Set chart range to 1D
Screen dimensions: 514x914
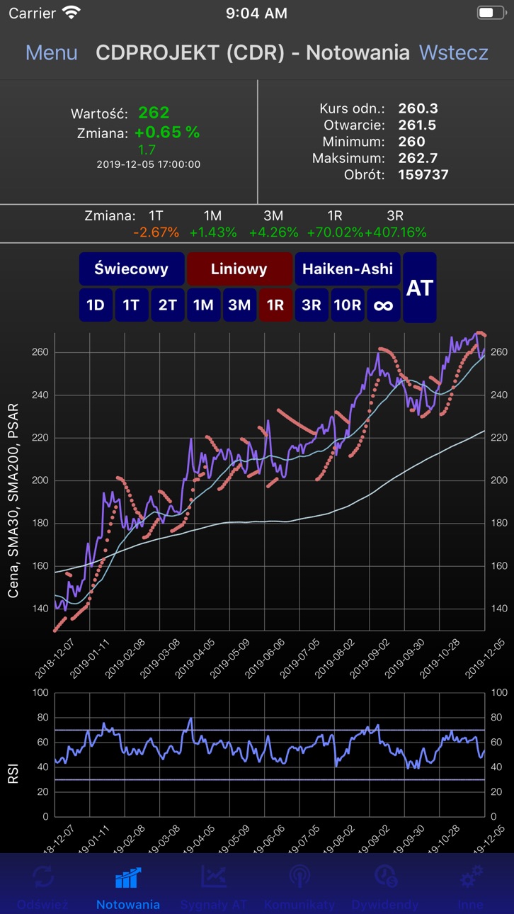pyautogui.click(x=96, y=305)
